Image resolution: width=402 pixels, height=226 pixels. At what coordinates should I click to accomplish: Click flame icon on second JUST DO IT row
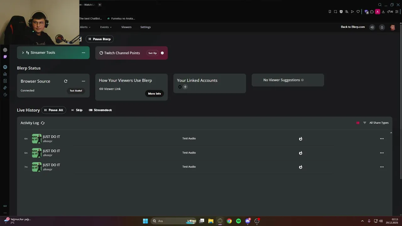coord(301,153)
